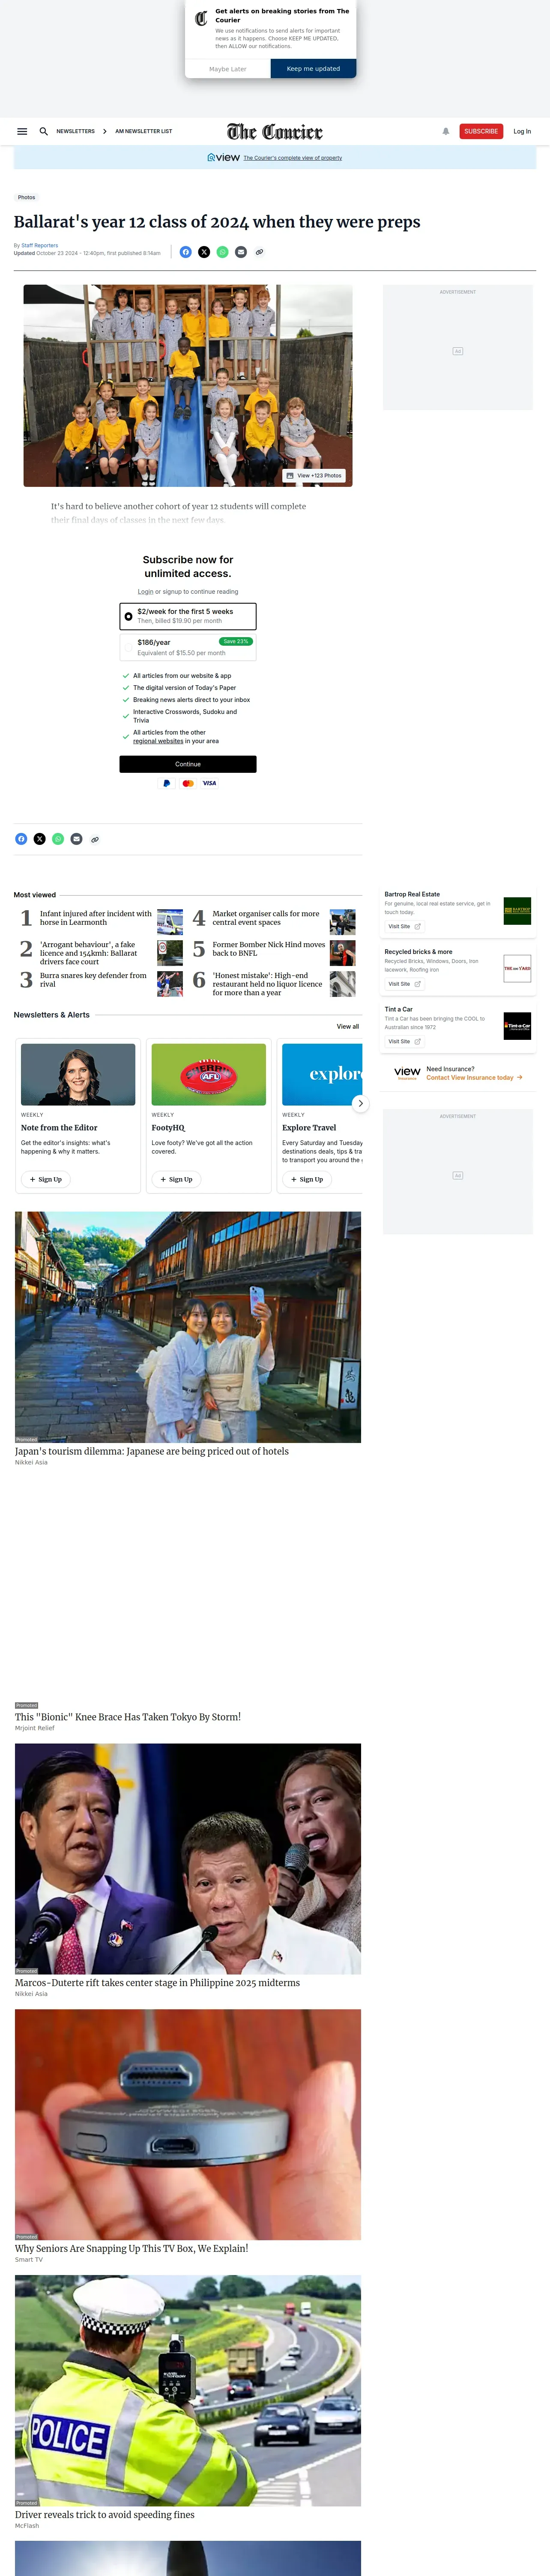This screenshot has width=550, height=2576.
Task: Visit Site for Bartrop Real Estate
Action: (x=404, y=926)
